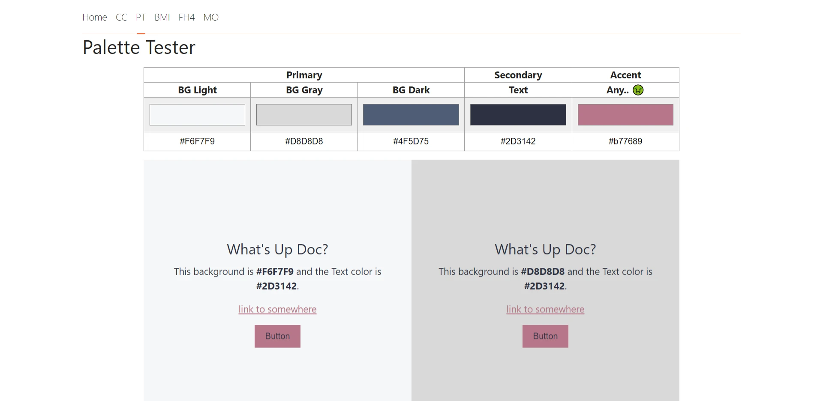
Task: Open the Secondary Text color swatch
Action: 518,115
